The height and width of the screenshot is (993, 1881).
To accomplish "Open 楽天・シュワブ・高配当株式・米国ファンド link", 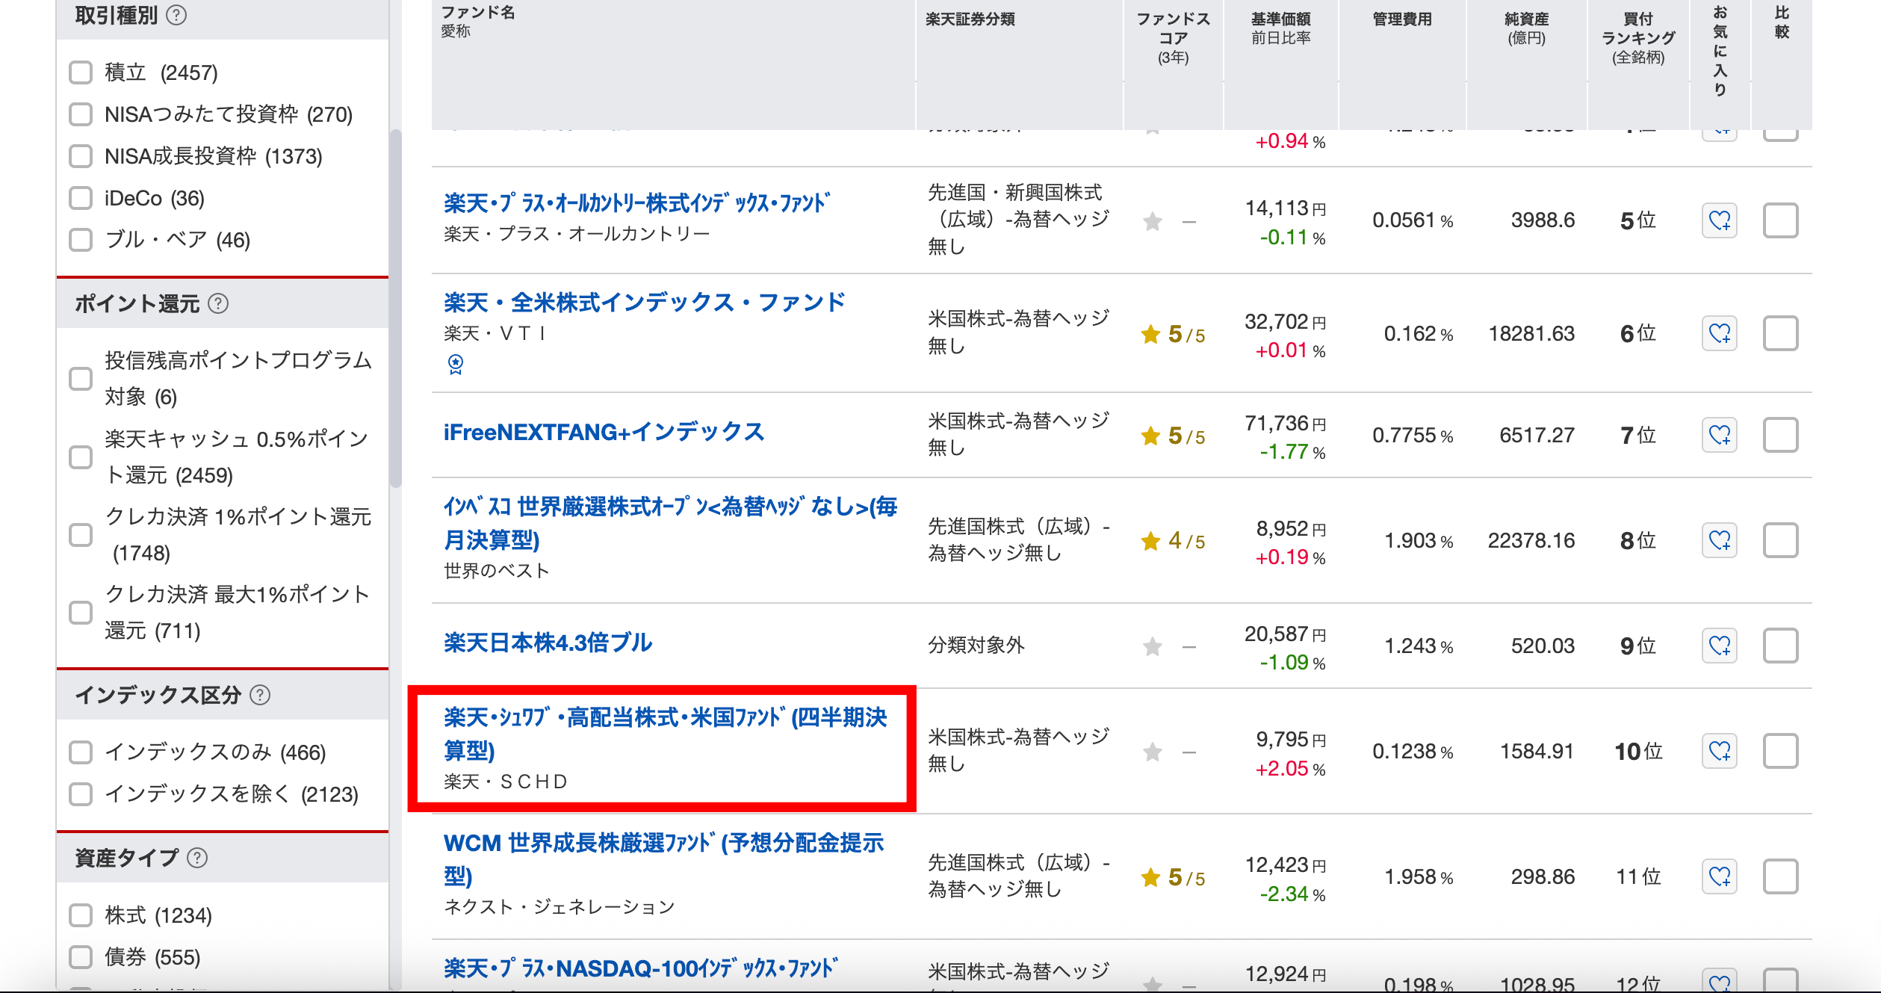I will click(x=665, y=734).
